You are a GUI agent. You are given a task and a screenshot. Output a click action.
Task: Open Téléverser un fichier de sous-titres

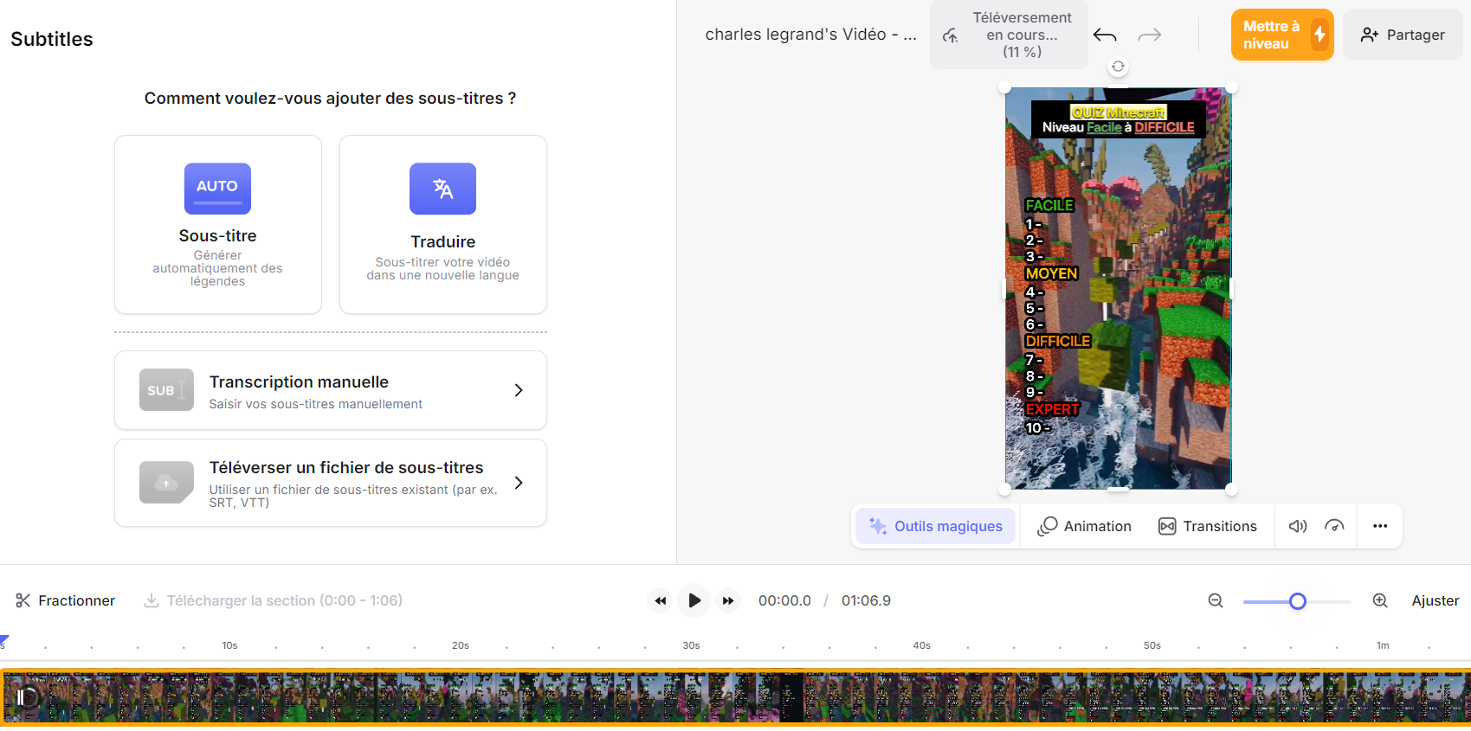click(330, 483)
